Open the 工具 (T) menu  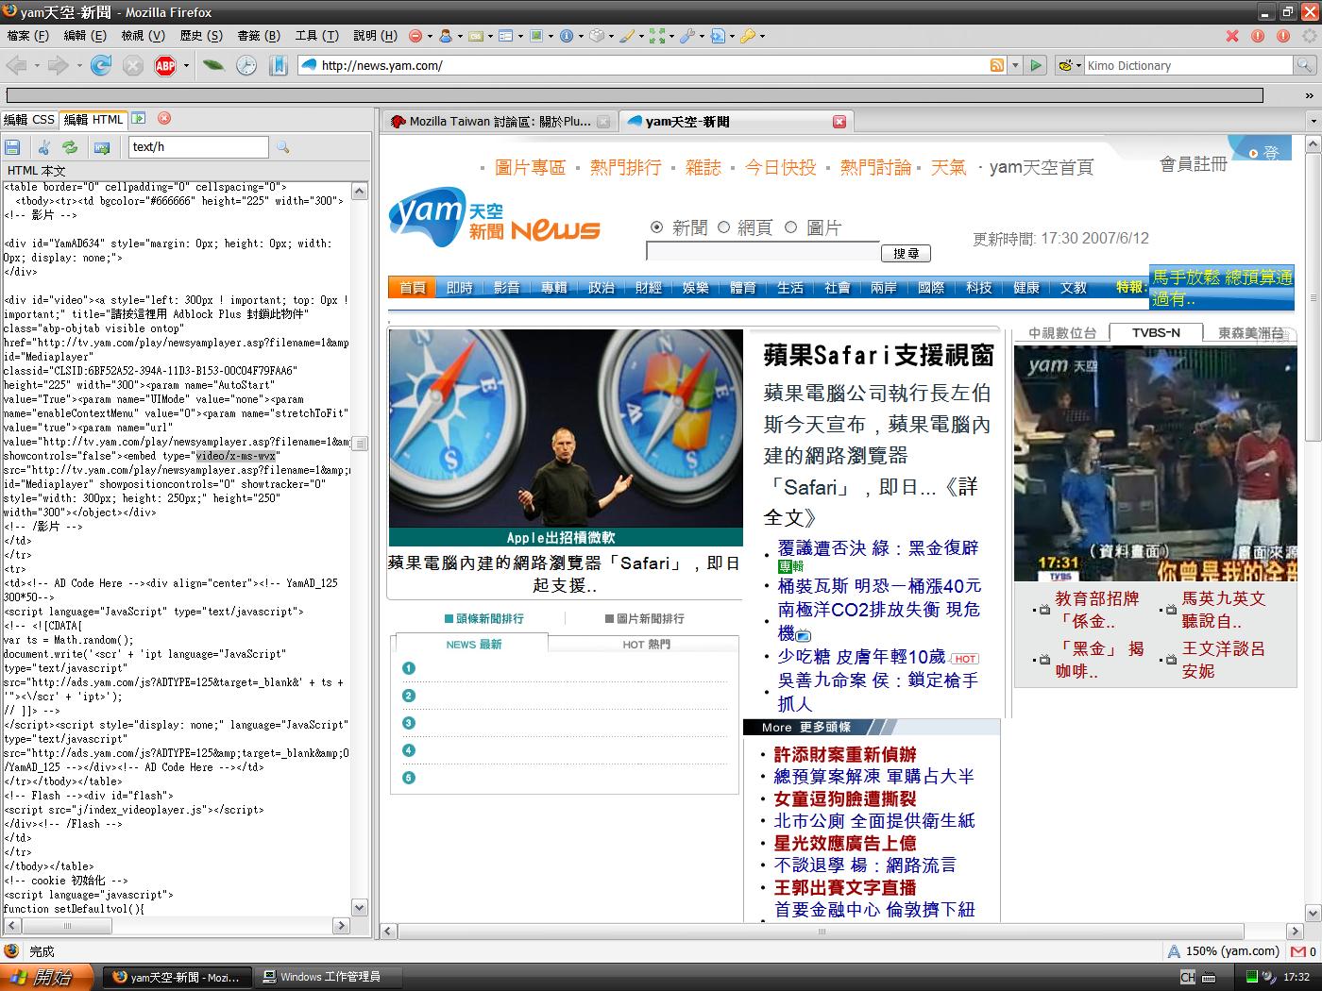pyautogui.click(x=316, y=36)
